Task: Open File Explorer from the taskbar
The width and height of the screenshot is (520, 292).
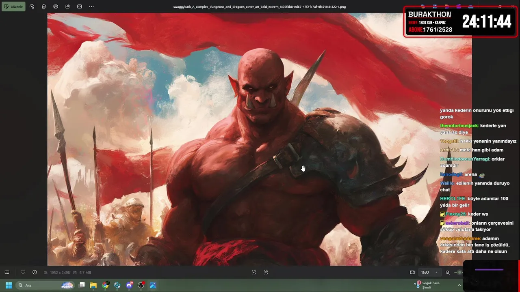Action: click(x=93, y=285)
